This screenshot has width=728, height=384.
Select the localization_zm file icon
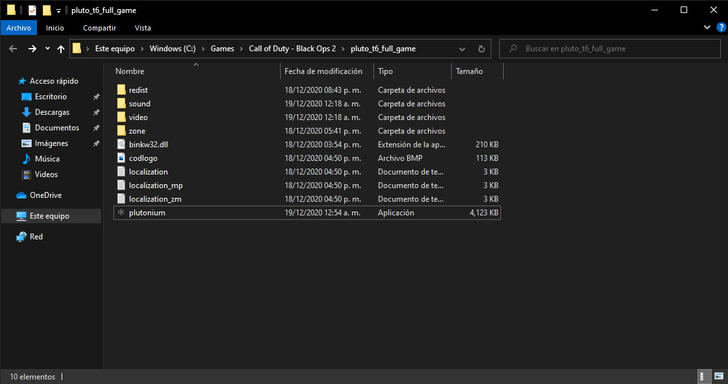pos(121,198)
